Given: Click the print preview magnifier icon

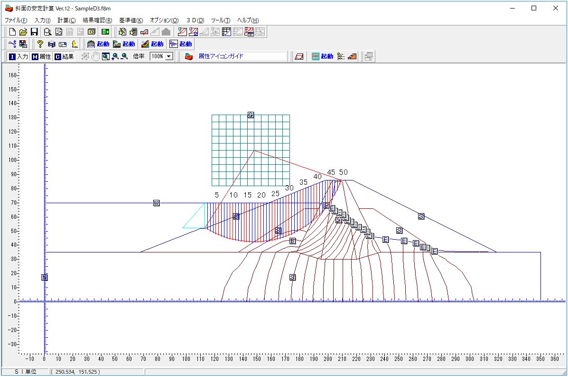Looking at the screenshot, I should coord(47,32).
